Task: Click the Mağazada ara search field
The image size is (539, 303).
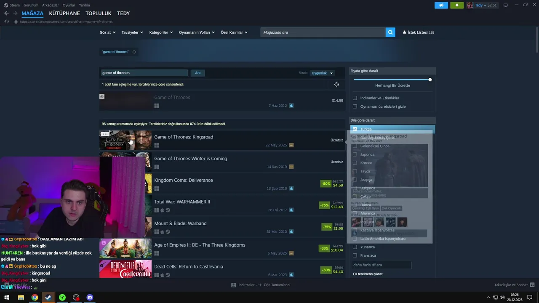Action: pyautogui.click(x=323, y=32)
